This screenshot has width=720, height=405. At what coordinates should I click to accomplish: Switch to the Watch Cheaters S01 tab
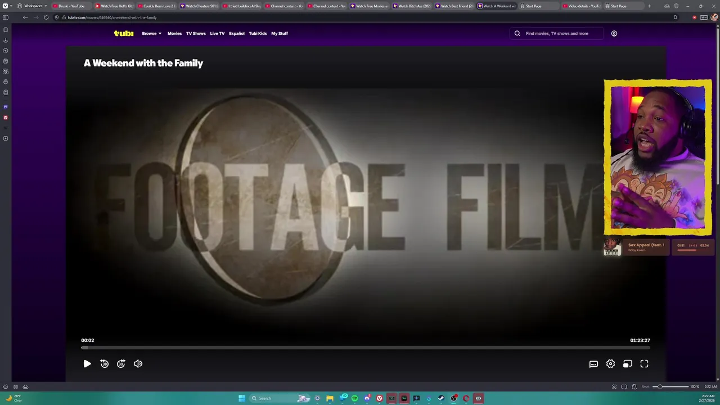click(199, 6)
